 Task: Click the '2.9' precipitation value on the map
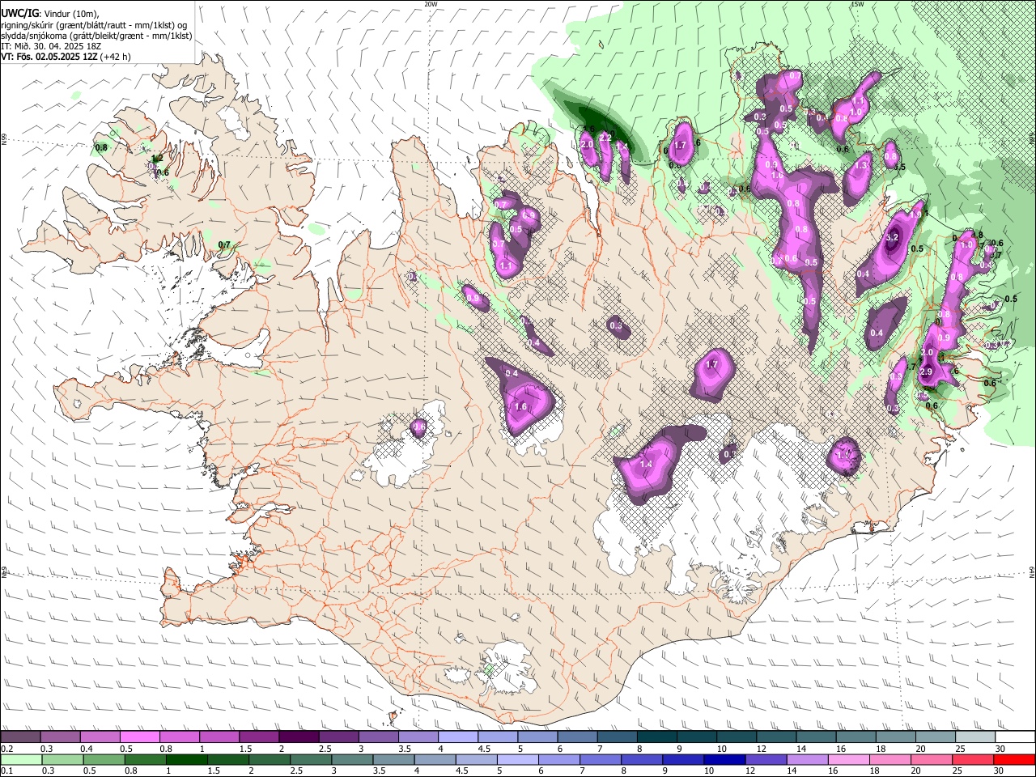pos(927,372)
